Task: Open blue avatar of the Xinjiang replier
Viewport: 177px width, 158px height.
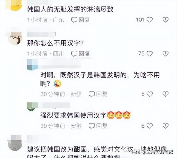Action: pos(32,65)
